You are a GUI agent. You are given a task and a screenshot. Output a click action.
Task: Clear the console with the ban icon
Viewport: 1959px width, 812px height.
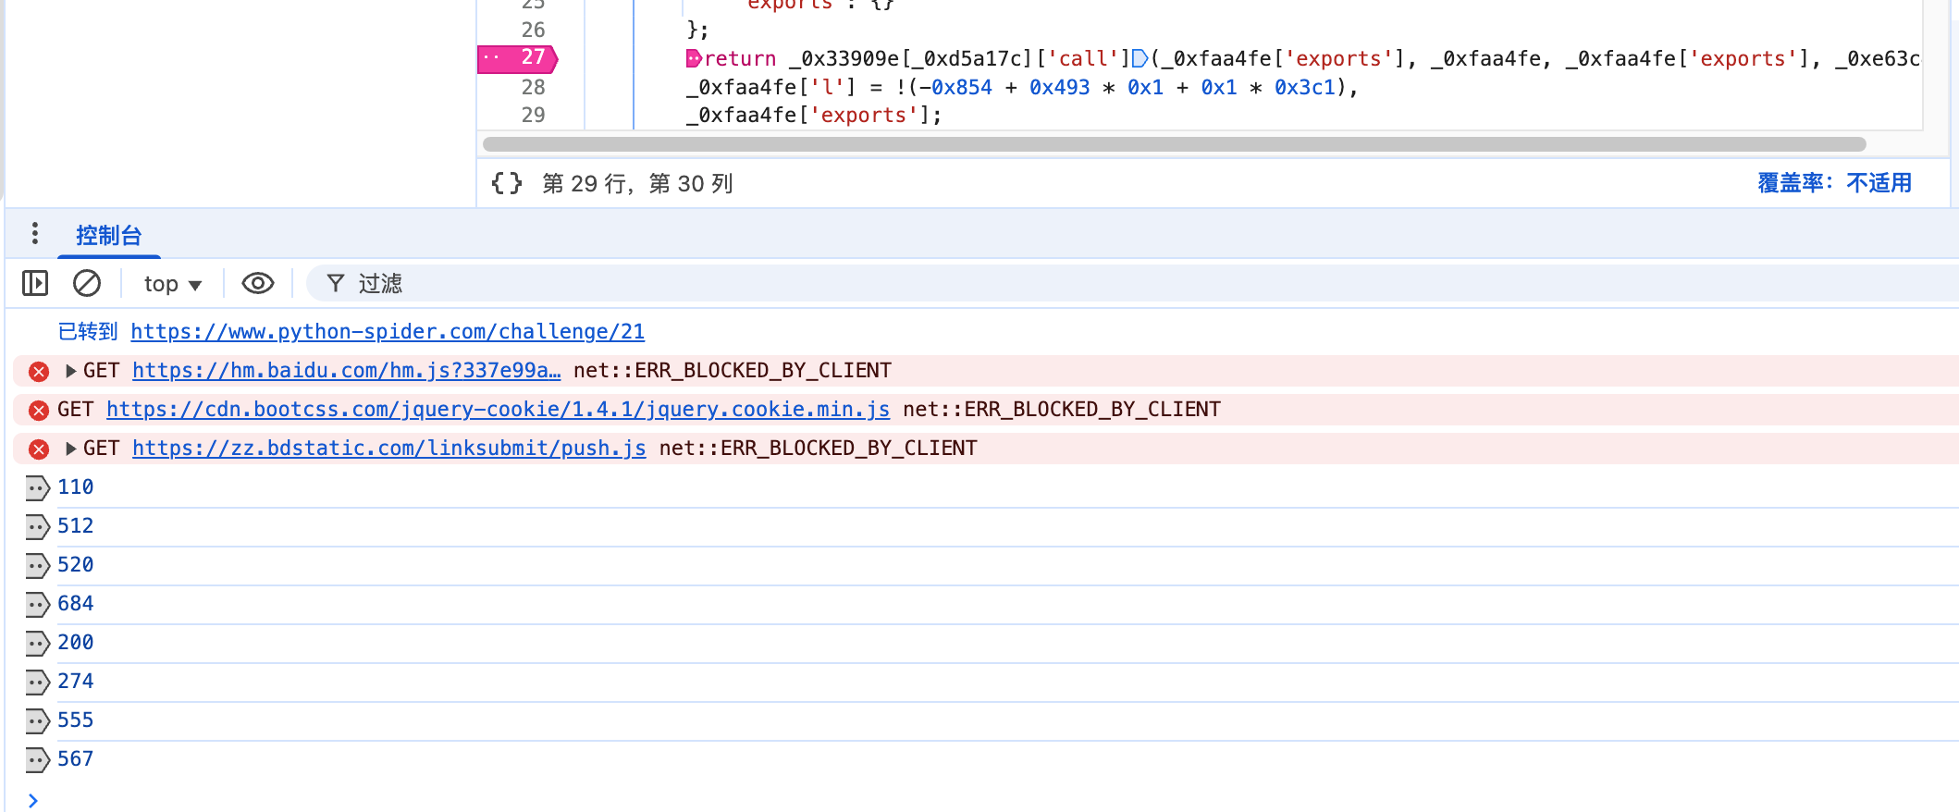87,283
